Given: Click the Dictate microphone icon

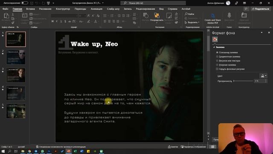Looking at the screenshot, I should [229, 15].
